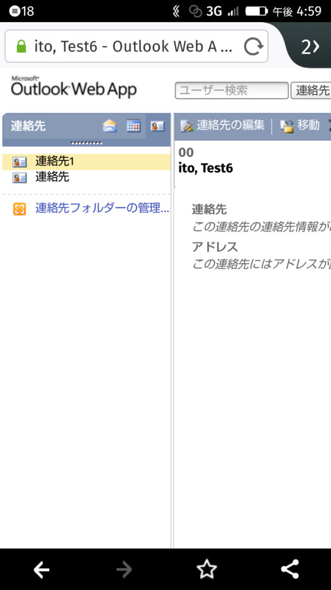Select the 連絡先1 folder

pos(86,162)
